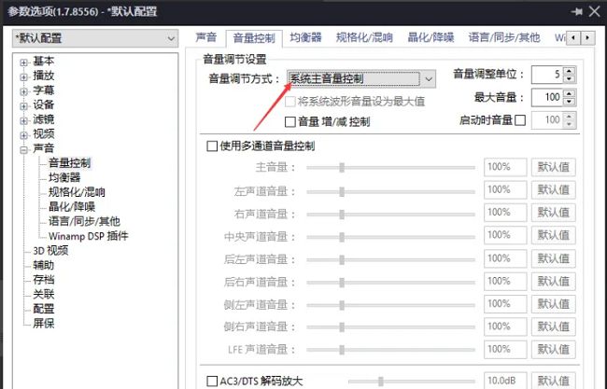Click the LFE 声道音量 slider handle
Screen dimensions: 607x389
point(342,350)
